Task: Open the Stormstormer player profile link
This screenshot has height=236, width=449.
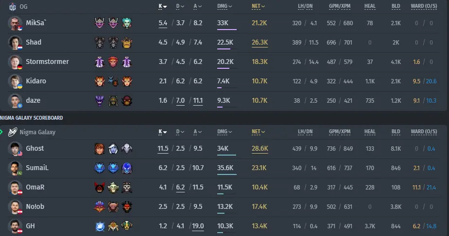Action: (47, 62)
